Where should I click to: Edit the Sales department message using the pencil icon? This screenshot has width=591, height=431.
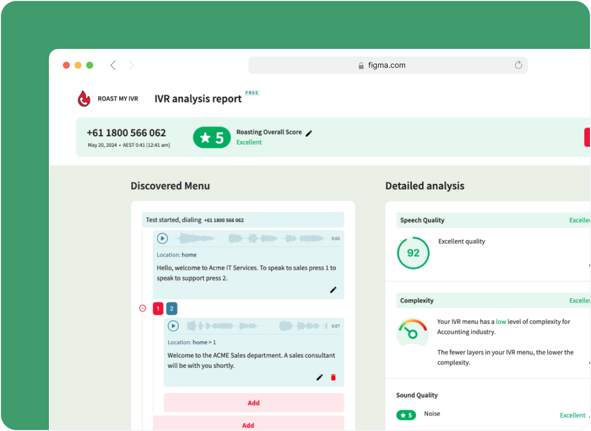click(319, 377)
